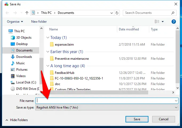Open the Organise menu
Image resolution: width=182 pixels, height=128 pixels.
point(15,22)
